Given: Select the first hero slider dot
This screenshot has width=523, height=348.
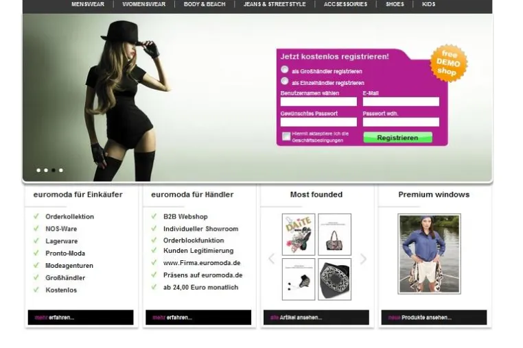Looking at the screenshot, I should click(38, 170).
